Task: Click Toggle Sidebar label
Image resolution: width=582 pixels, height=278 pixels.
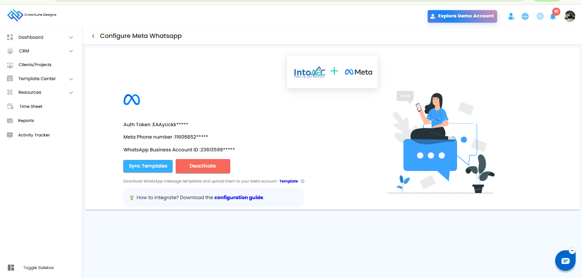Action: tap(38, 268)
